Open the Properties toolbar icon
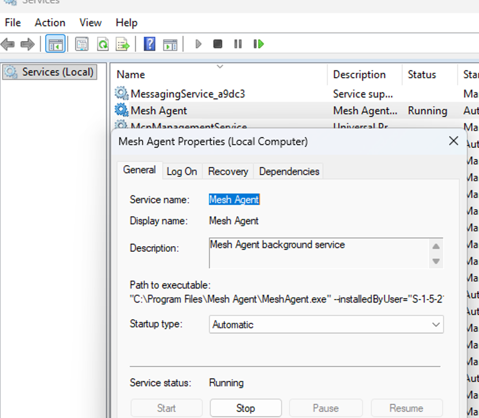The image size is (479, 418). tap(82, 45)
